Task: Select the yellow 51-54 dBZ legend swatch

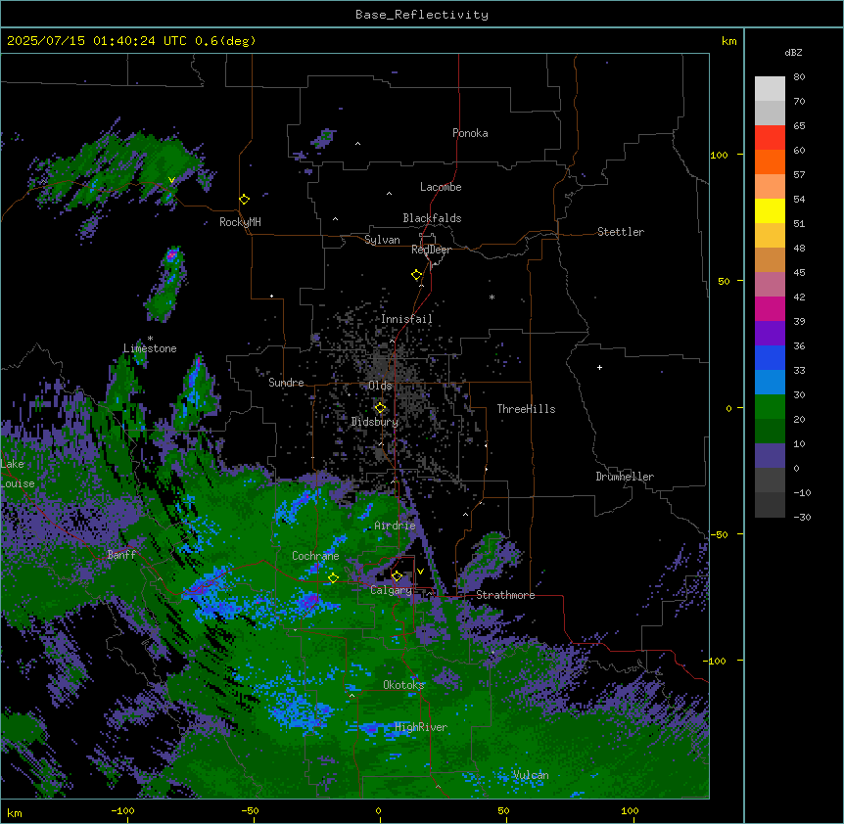Action: [770, 210]
